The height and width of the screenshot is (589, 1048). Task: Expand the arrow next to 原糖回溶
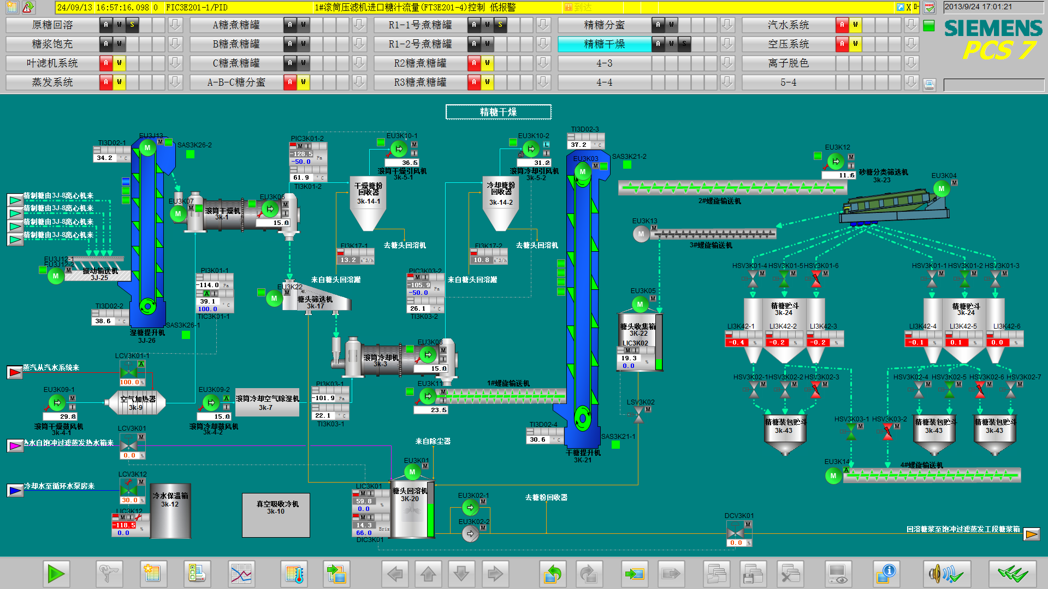point(175,25)
